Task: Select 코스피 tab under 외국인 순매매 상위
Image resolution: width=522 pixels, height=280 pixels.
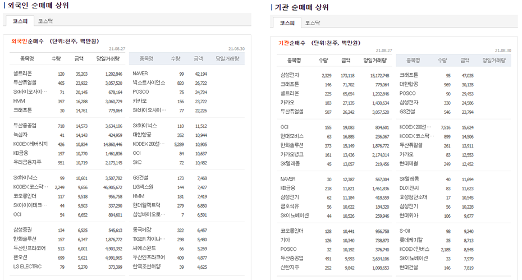Action: [x=20, y=21]
